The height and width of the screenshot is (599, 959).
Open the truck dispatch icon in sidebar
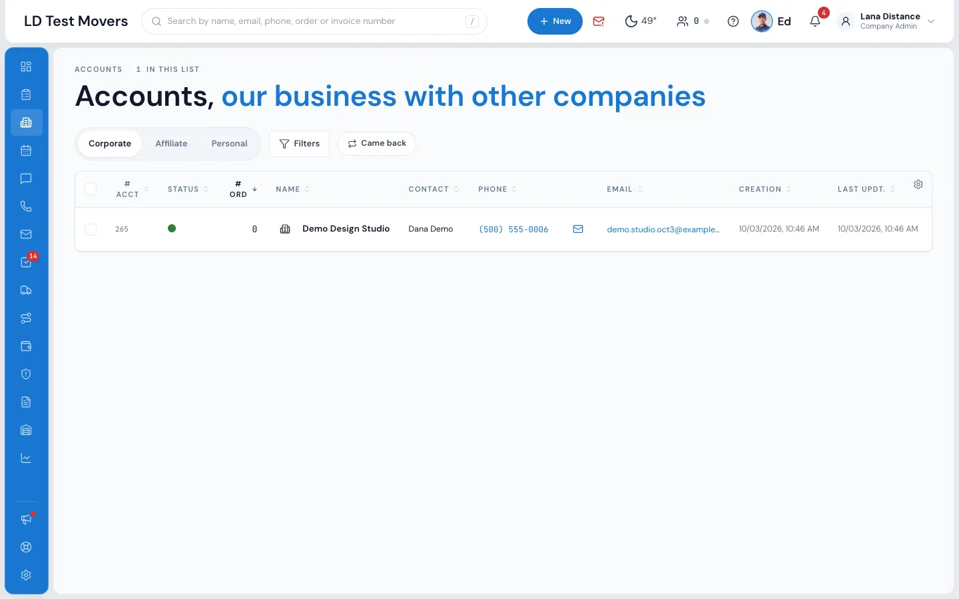pyautogui.click(x=26, y=290)
